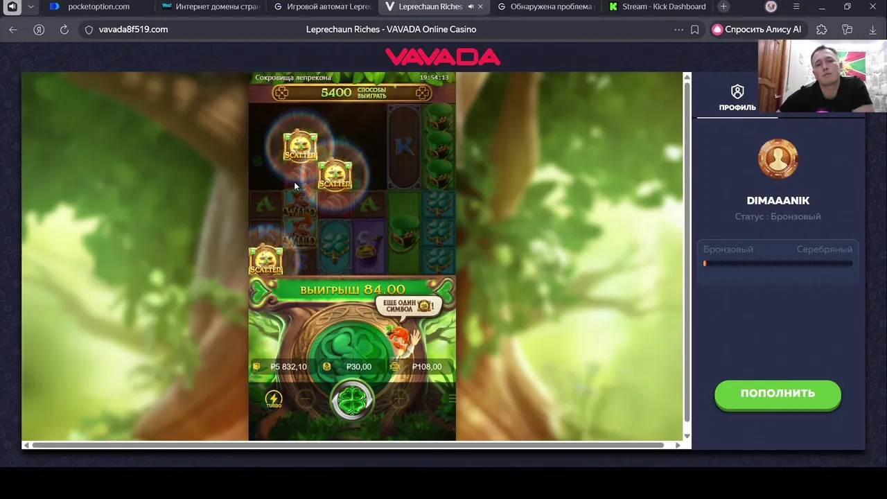Click horizontal scrollbar right arrow
The width and height of the screenshot is (887, 499).
tap(678, 445)
